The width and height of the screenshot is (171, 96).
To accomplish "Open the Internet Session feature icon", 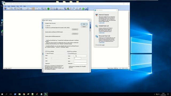I will pyautogui.click(x=96, y=15).
